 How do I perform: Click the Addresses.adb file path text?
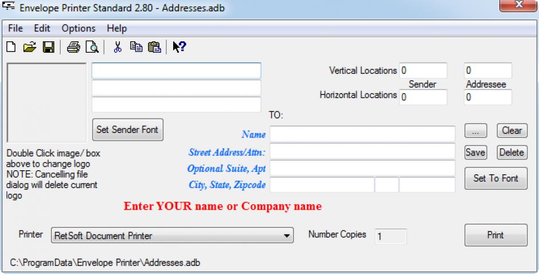coord(105,263)
